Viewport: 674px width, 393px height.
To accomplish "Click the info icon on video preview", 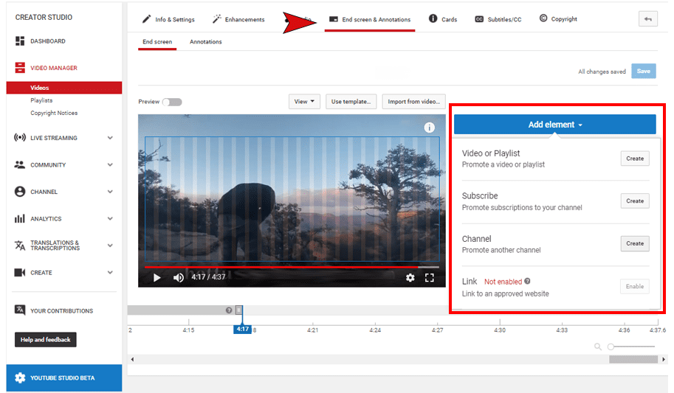I will pyautogui.click(x=429, y=128).
